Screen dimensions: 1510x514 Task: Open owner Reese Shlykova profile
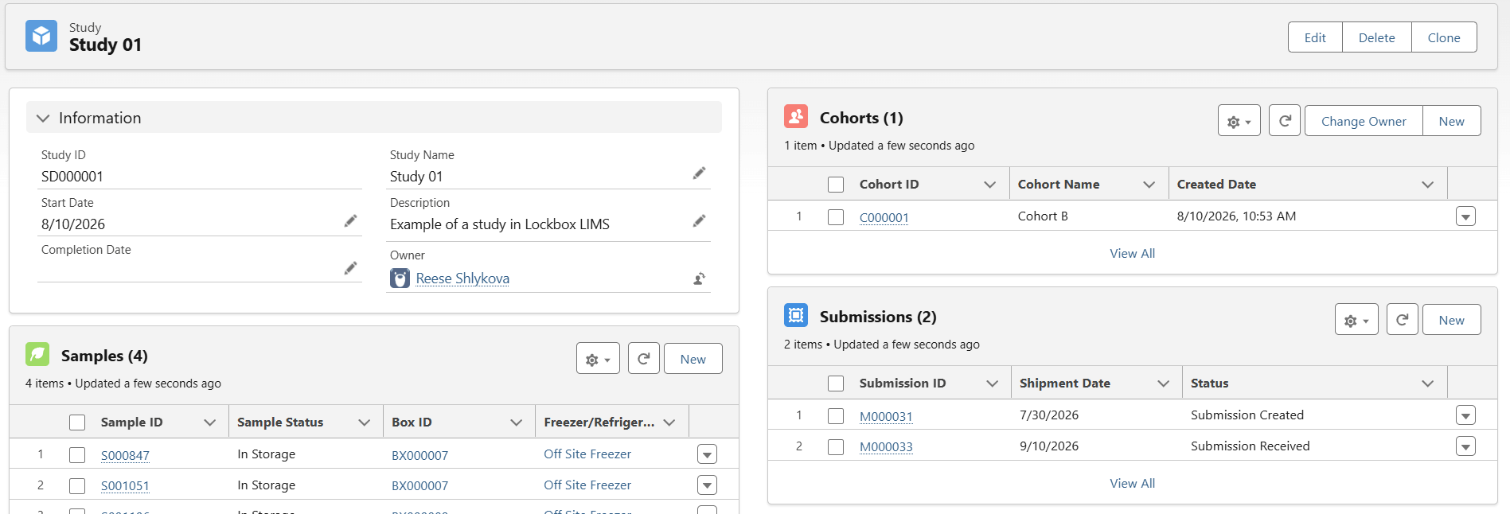click(462, 278)
